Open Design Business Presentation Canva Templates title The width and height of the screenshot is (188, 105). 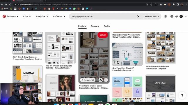point(126,36)
